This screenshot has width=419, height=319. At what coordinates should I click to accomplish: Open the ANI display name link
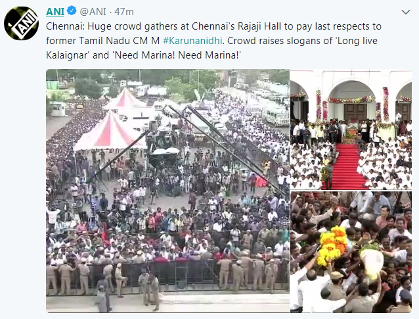click(55, 11)
